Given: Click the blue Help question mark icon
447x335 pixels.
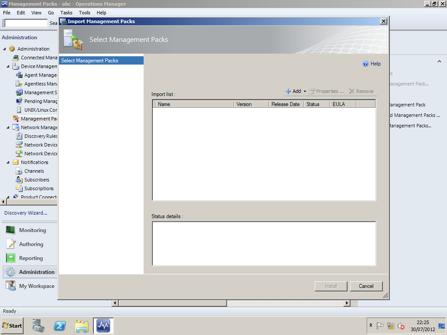Looking at the screenshot, I should coord(365,64).
